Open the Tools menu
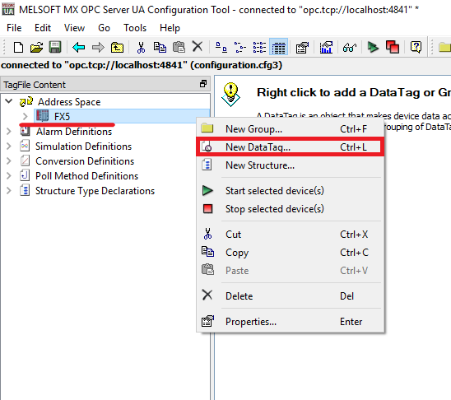Viewport: 451px width, 400px height. (135, 28)
